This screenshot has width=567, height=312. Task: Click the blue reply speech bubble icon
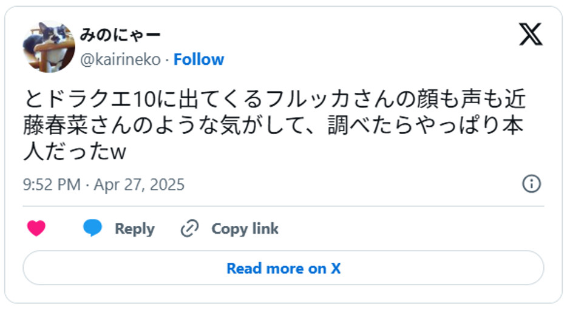(92, 228)
